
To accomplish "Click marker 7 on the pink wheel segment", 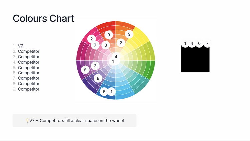I will 95,45.
